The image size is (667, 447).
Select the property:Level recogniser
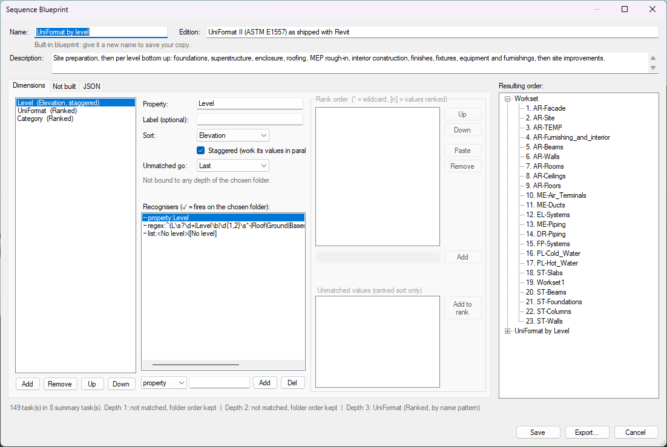tap(223, 217)
